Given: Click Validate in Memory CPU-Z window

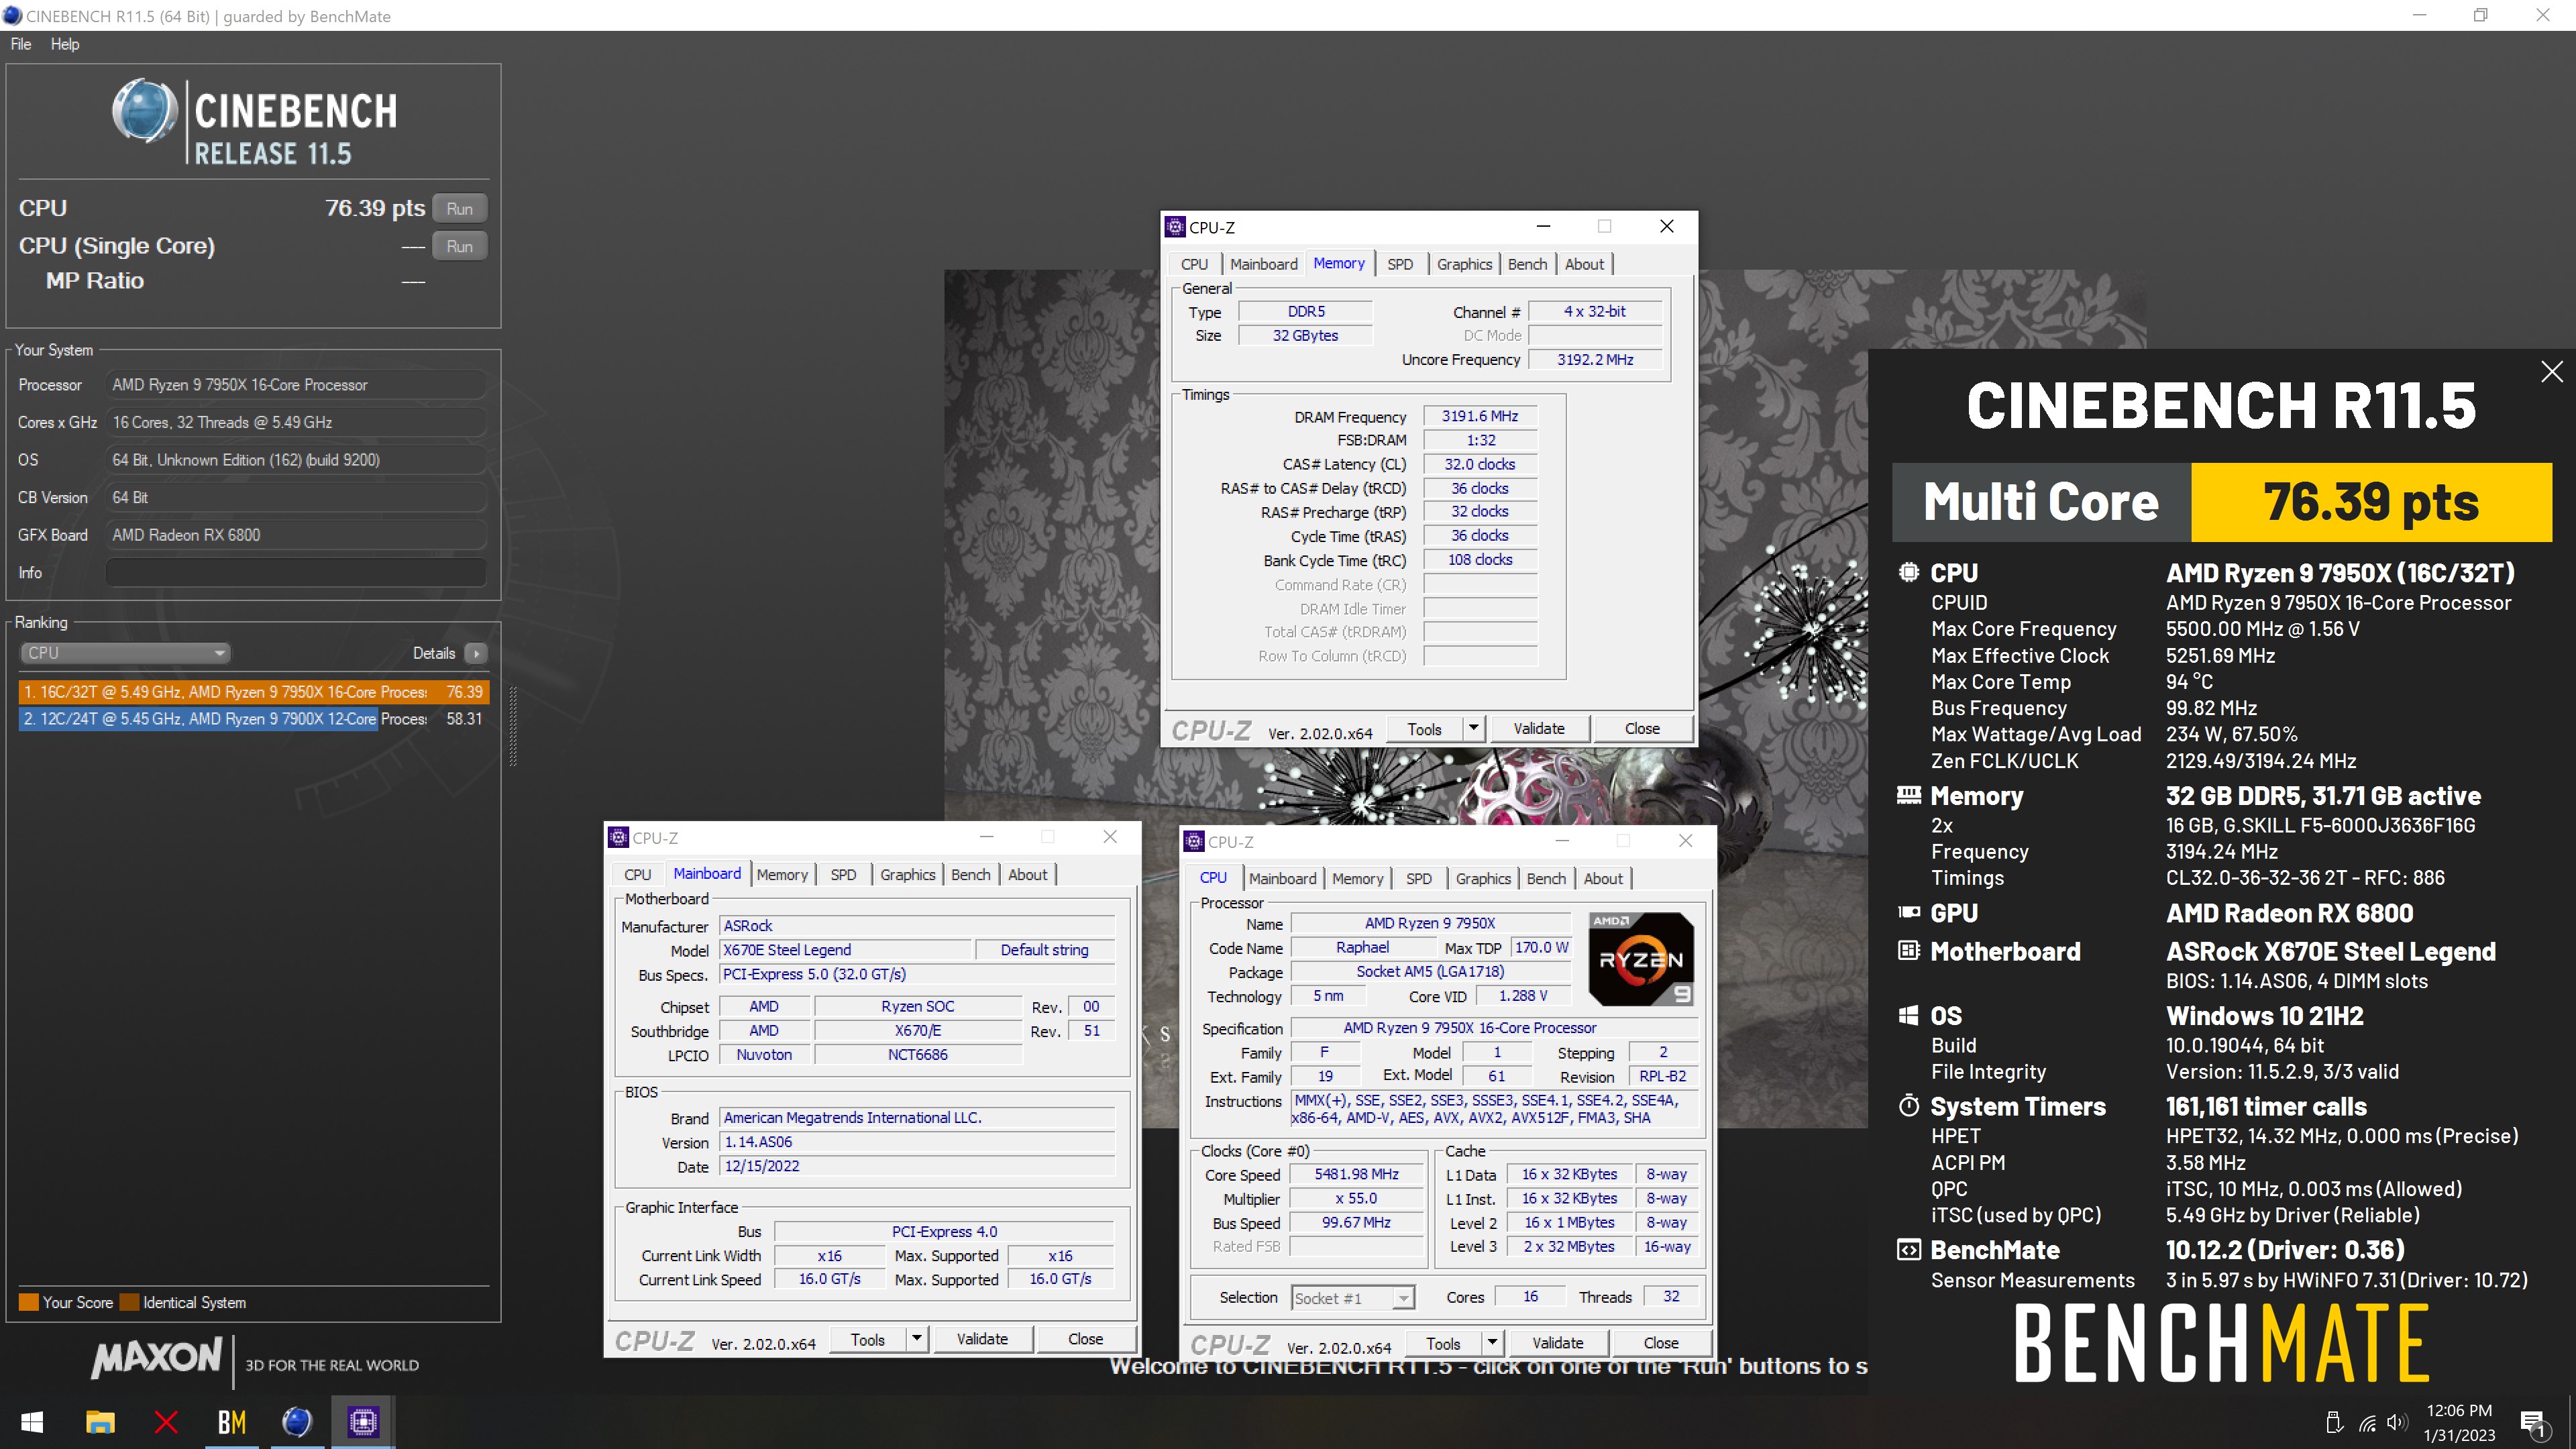Looking at the screenshot, I should coord(1538,729).
